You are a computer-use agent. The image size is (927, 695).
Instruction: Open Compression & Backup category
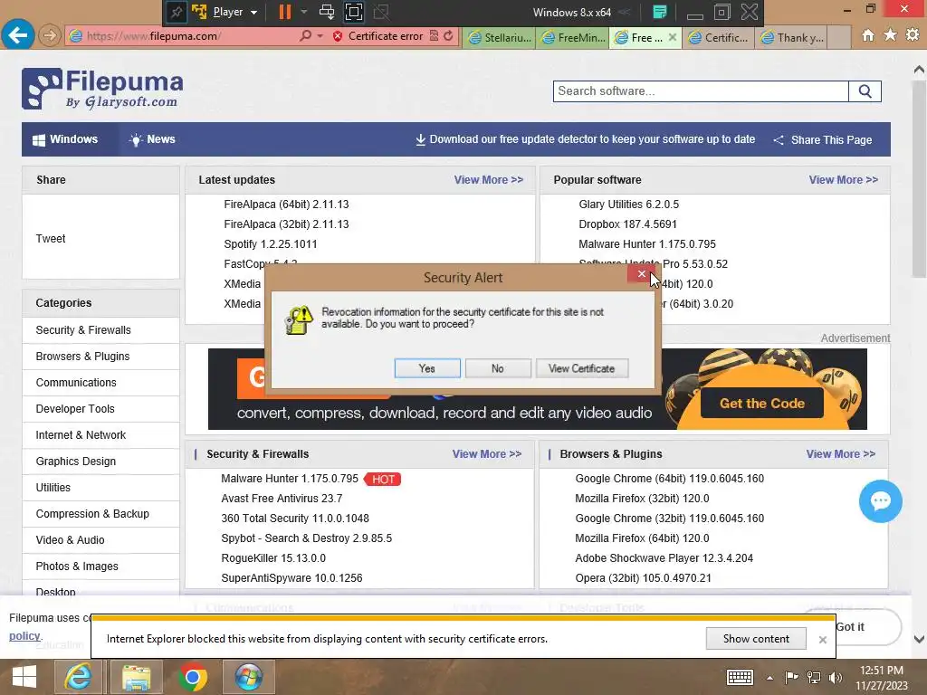tap(92, 514)
